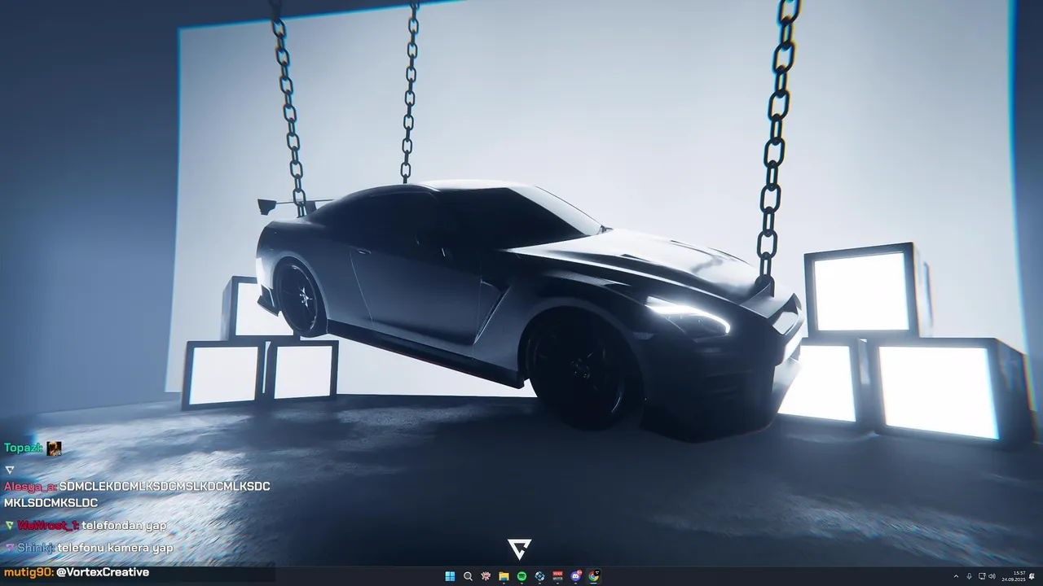Click the Vortex logo at bottom center
This screenshot has height=586, width=1043.
pos(520,549)
